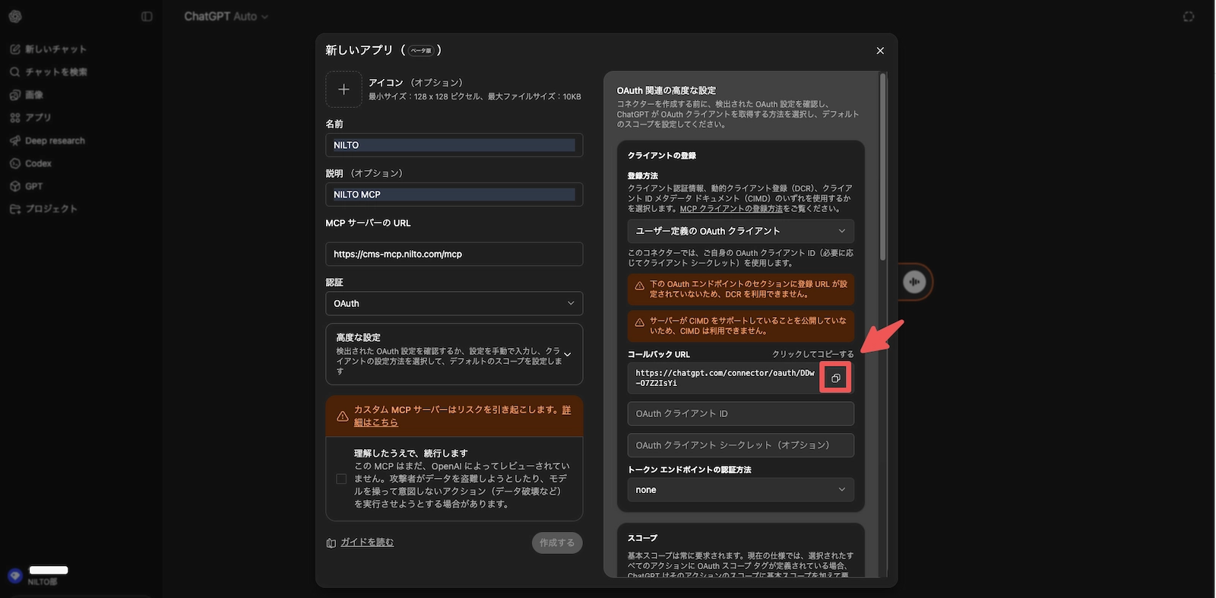Image resolution: width=1216 pixels, height=598 pixels.
Task: Open the token endpoint none dropdown
Action: [x=740, y=490]
